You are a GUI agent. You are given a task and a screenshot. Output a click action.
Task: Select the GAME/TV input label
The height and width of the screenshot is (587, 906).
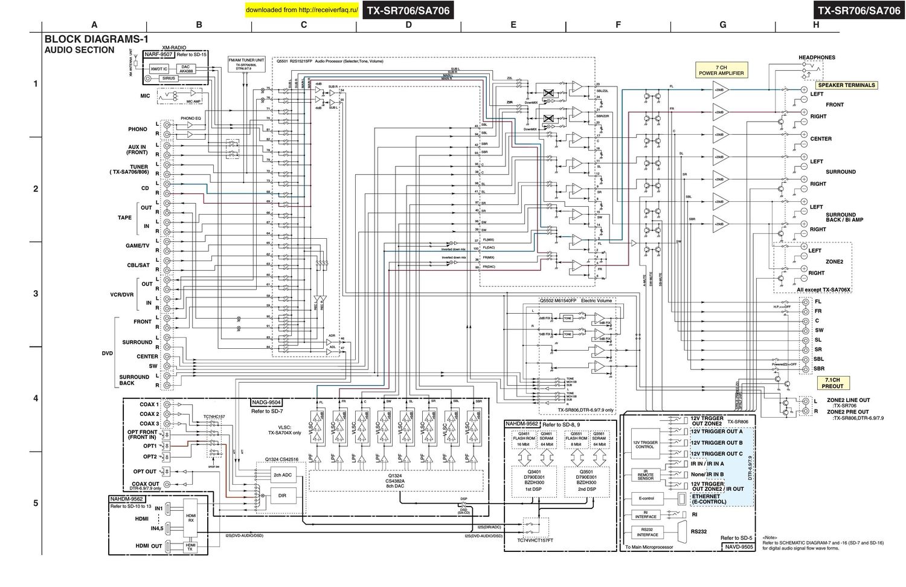click(x=137, y=246)
